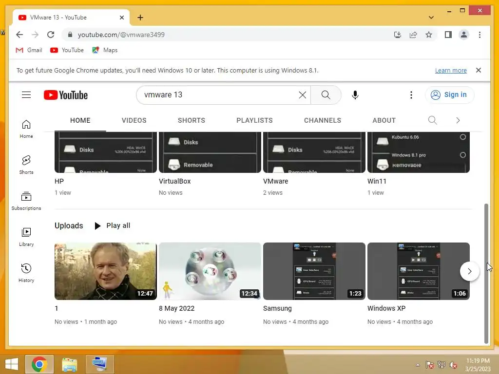The width and height of the screenshot is (499, 374).
Task: Search within the channel using magnifier
Action: (x=432, y=120)
